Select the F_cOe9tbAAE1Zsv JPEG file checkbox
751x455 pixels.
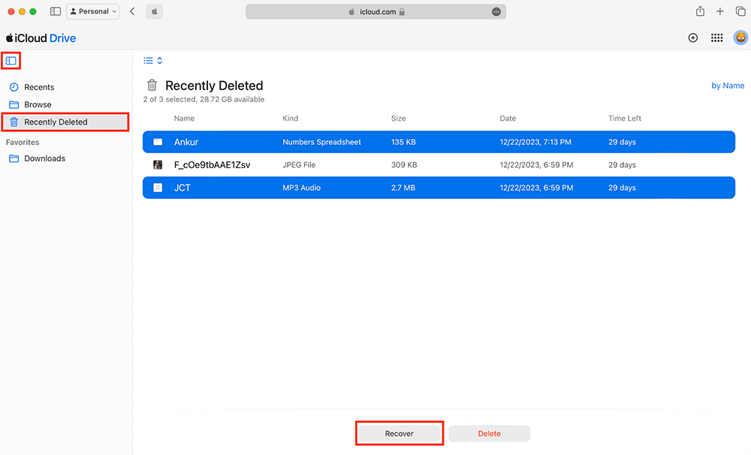(x=156, y=164)
